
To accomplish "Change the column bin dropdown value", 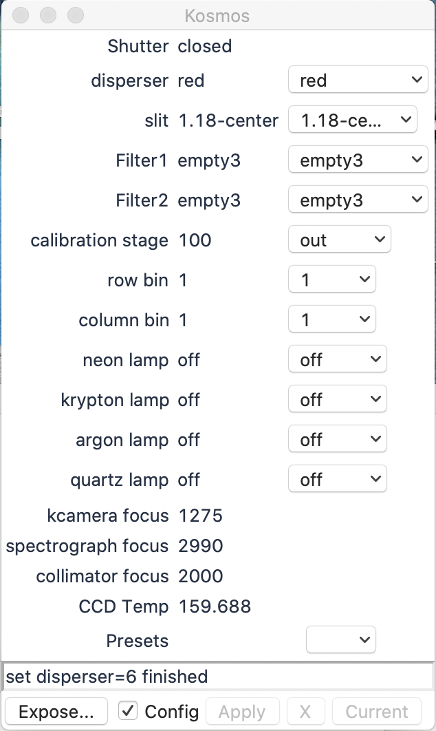I will pyautogui.click(x=331, y=320).
